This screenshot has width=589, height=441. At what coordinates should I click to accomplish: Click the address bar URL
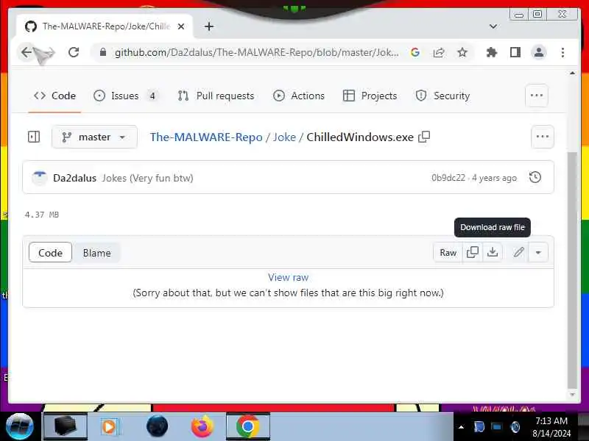[256, 52]
